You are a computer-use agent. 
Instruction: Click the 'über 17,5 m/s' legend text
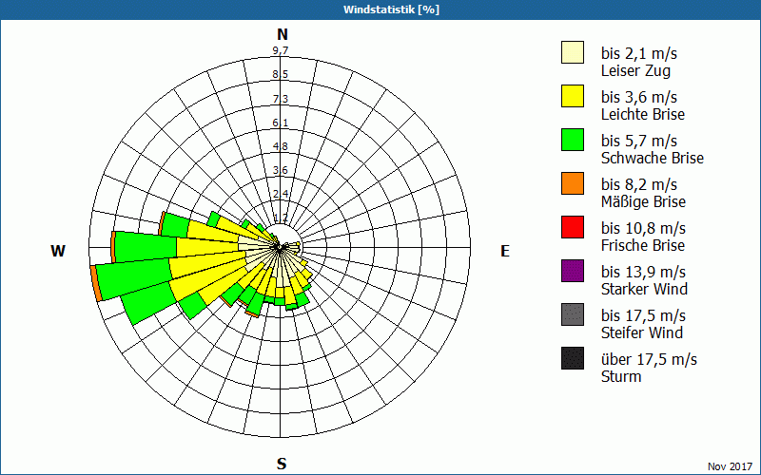tap(650, 359)
